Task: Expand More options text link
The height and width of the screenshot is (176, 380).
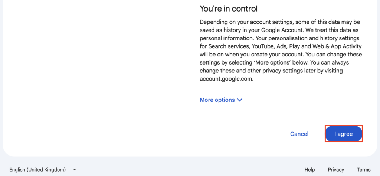Action: coord(217,100)
